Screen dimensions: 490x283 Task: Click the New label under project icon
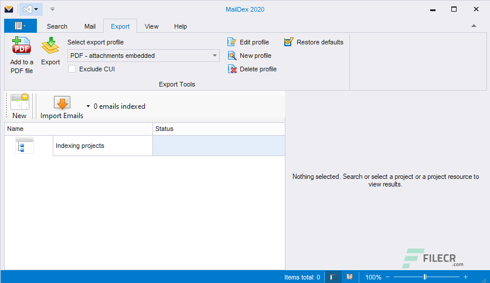click(19, 116)
